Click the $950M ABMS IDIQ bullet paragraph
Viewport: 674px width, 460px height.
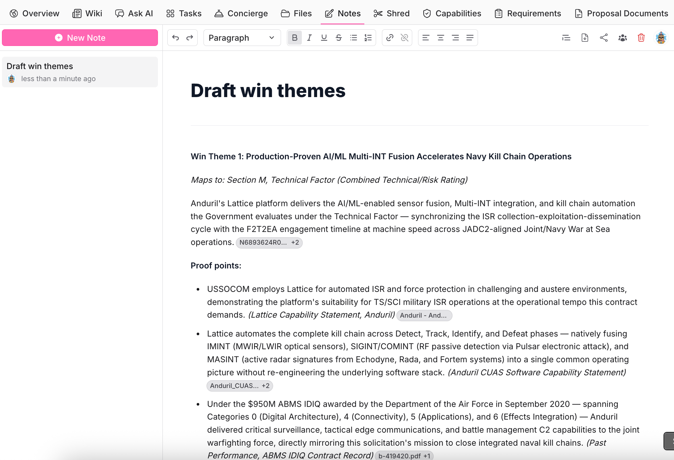tap(423, 429)
